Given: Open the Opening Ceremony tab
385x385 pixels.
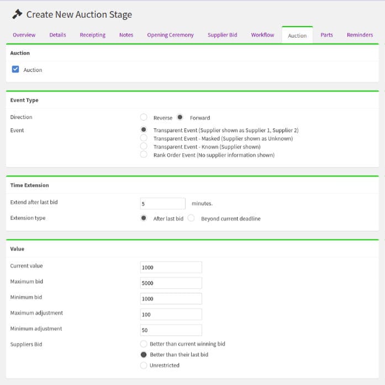Looking at the screenshot, I should pyautogui.click(x=170, y=35).
